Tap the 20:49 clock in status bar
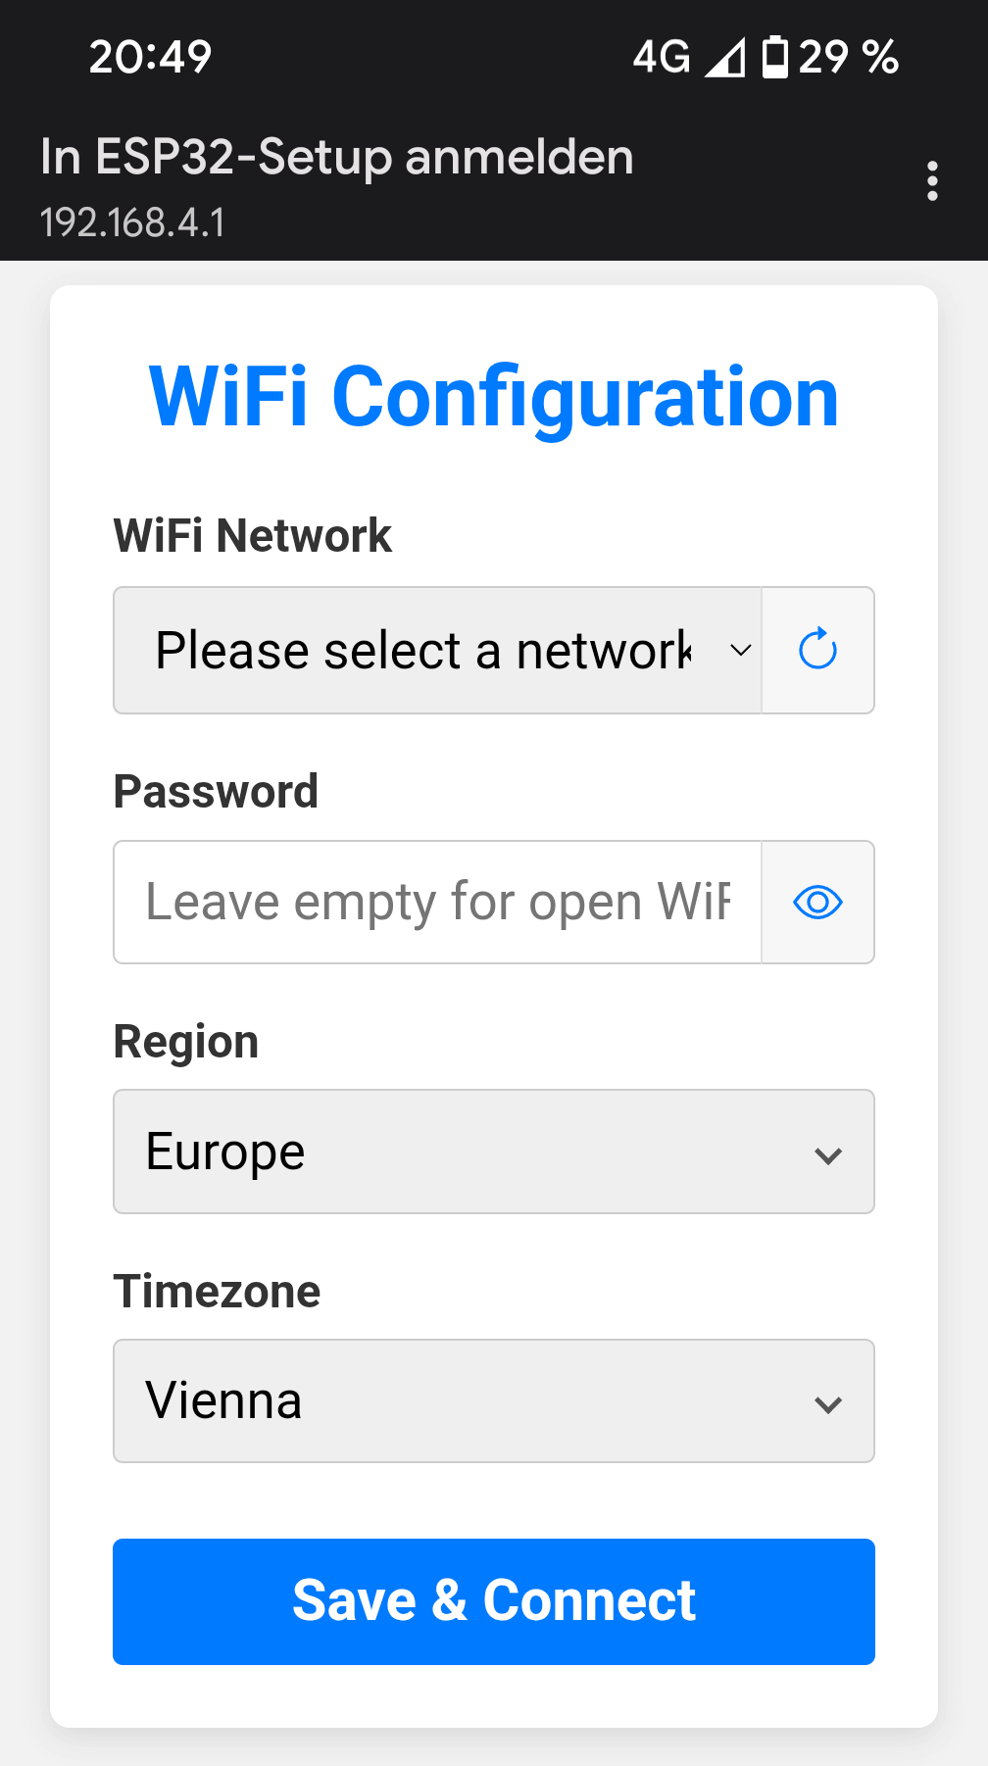 point(150,57)
